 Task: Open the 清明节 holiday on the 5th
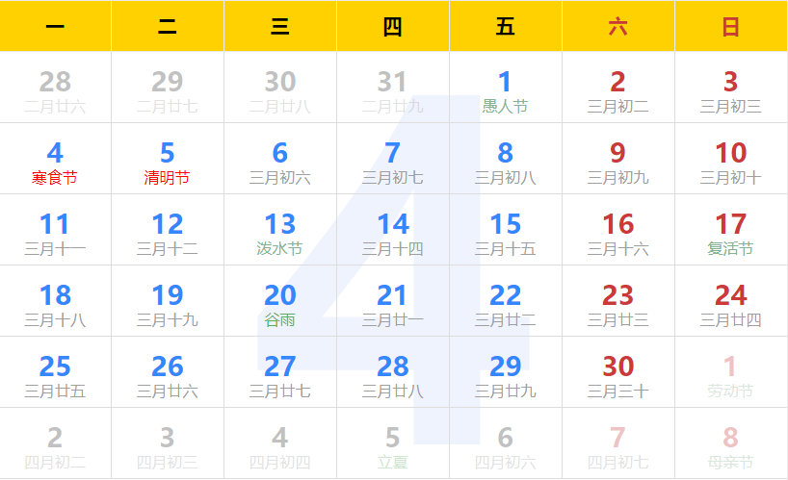pyautogui.click(x=168, y=160)
